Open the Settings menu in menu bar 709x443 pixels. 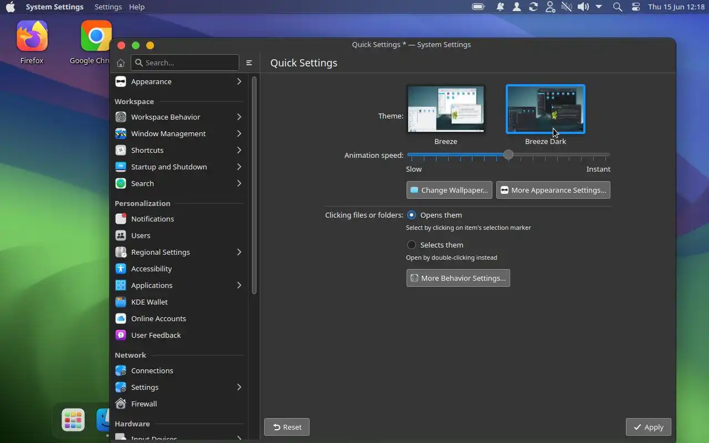pyautogui.click(x=108, y=7)
